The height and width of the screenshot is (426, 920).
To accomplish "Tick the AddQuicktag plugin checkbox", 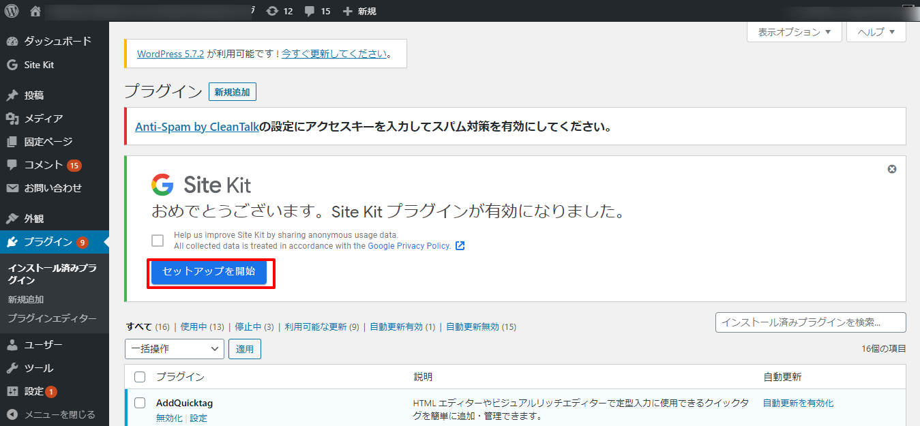I will click(x=140, y=403).
